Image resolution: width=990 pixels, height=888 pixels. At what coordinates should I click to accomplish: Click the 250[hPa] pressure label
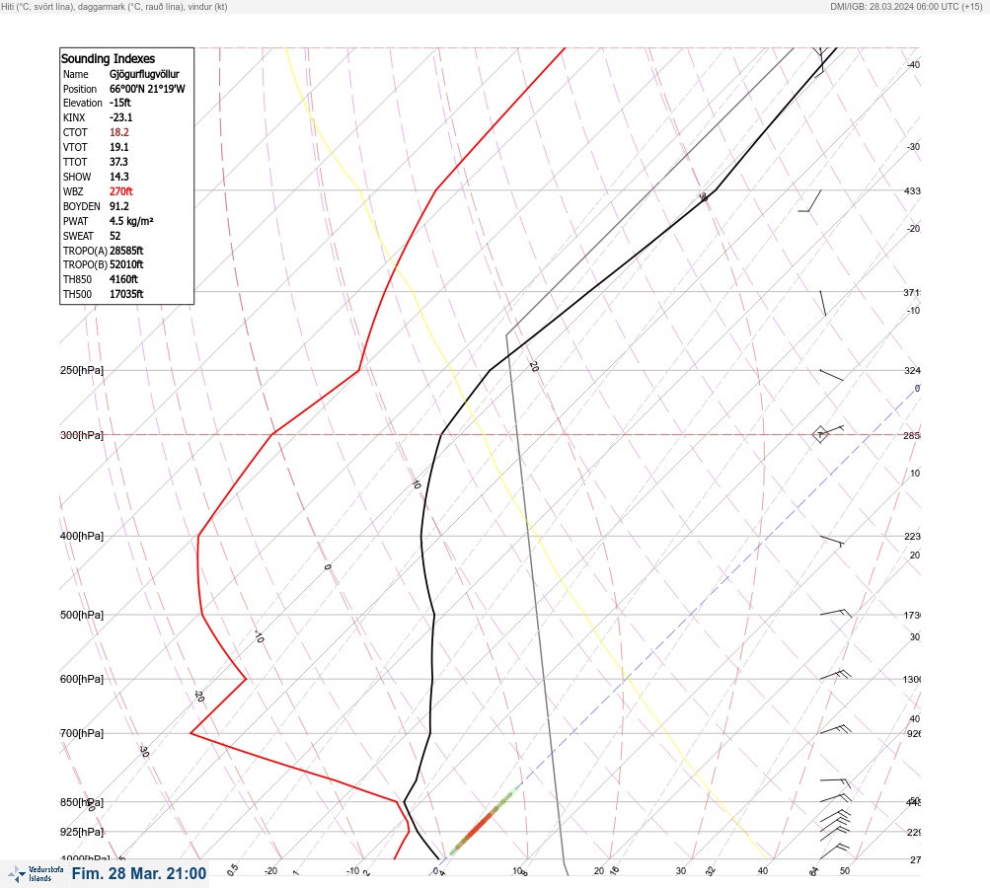[82, 370]
